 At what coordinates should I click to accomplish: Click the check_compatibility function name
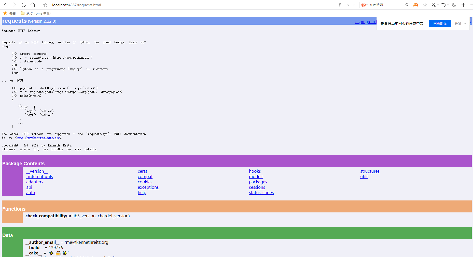(x=46, y=216)
